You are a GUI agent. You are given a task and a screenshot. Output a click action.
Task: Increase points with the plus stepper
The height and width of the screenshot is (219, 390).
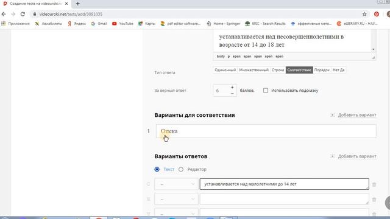click(232, 88)
